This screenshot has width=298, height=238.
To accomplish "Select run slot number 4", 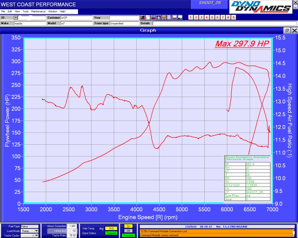I will point(207,17).
